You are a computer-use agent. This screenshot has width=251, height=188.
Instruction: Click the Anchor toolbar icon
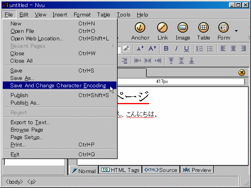pos(140,28)
